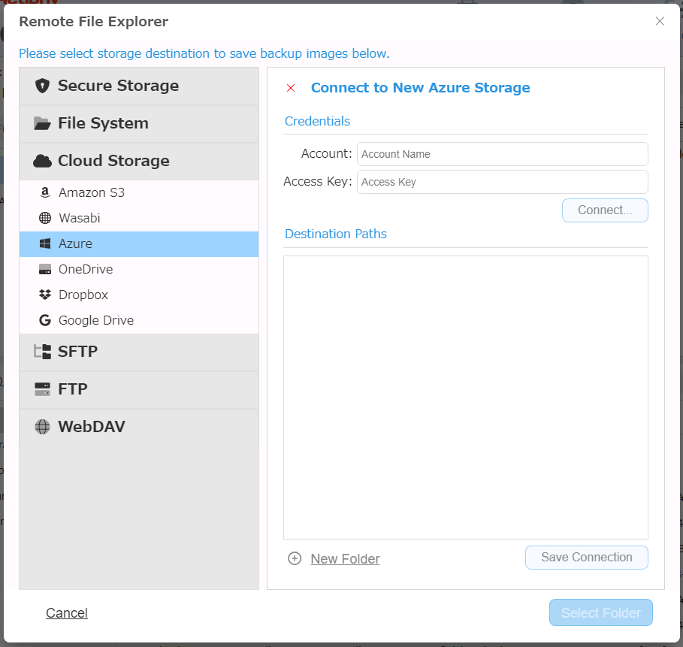683x647 pixels.
Task: Click the Cancel link
Action: (x=67, y=613)
